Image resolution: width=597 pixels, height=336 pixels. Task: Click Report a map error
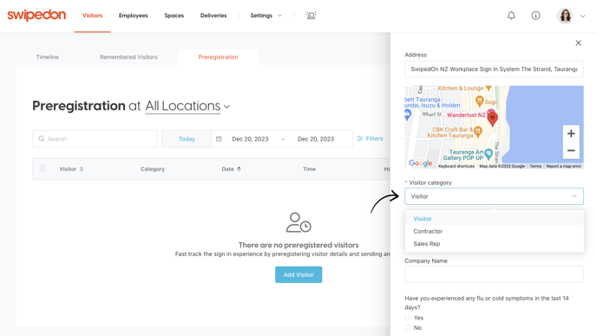point(564,166)
